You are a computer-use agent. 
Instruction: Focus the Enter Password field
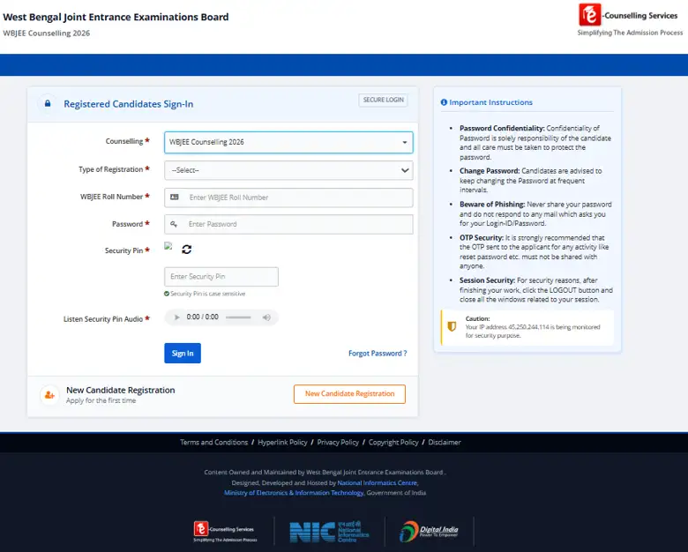click(x=288, y=224)
